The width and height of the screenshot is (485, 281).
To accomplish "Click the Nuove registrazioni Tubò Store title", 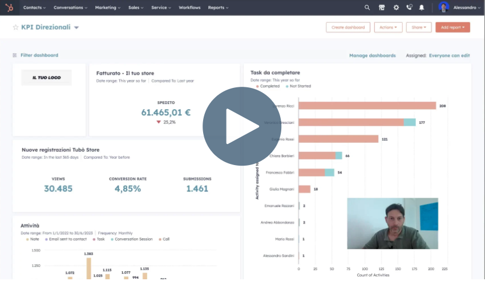I will pyautogui.click(x=60, y=150).
